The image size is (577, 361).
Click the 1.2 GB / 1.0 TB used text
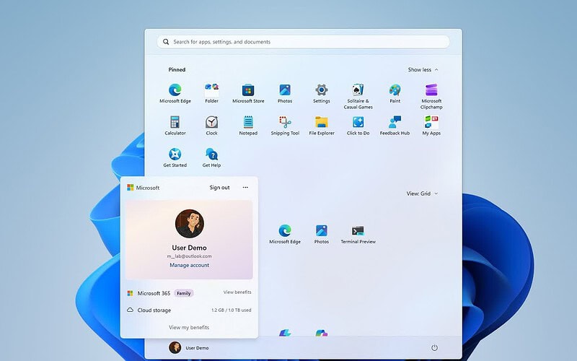click(x=231, y=310)
